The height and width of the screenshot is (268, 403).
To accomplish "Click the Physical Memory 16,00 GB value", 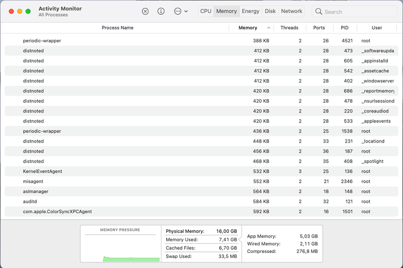I will click(x=226, y=231).
